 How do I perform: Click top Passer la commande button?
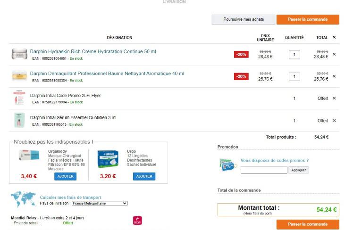308,19
